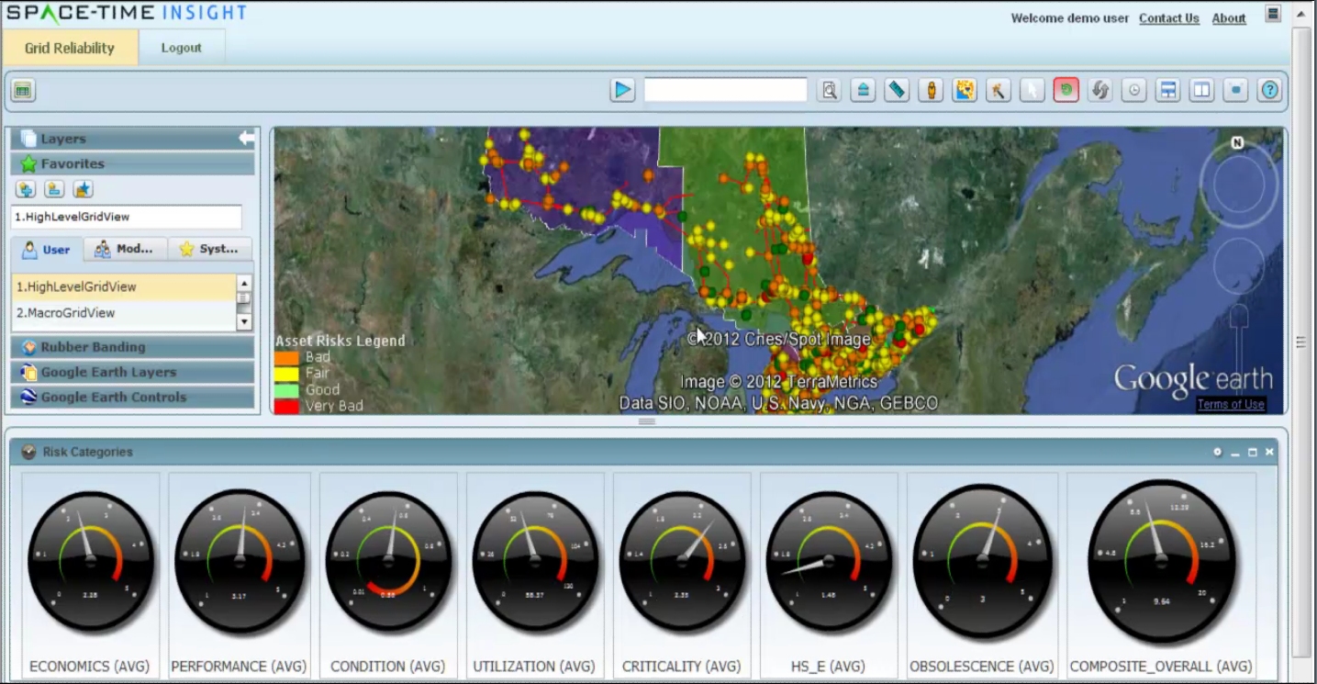Image resolution: width=1317 pixels, height=684 pixels.
Task: Click favorites list scroll down arrow
Action: (x=244, y=322)
